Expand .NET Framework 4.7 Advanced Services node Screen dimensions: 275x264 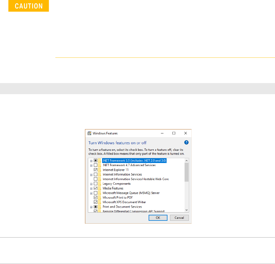tap(91, 166)
